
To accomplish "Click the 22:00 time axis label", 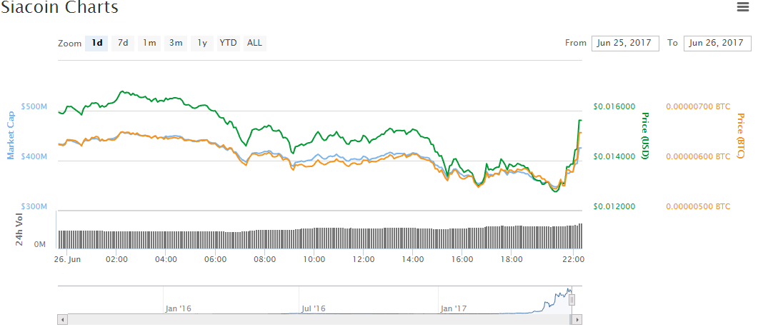I will tap(573, 258).
